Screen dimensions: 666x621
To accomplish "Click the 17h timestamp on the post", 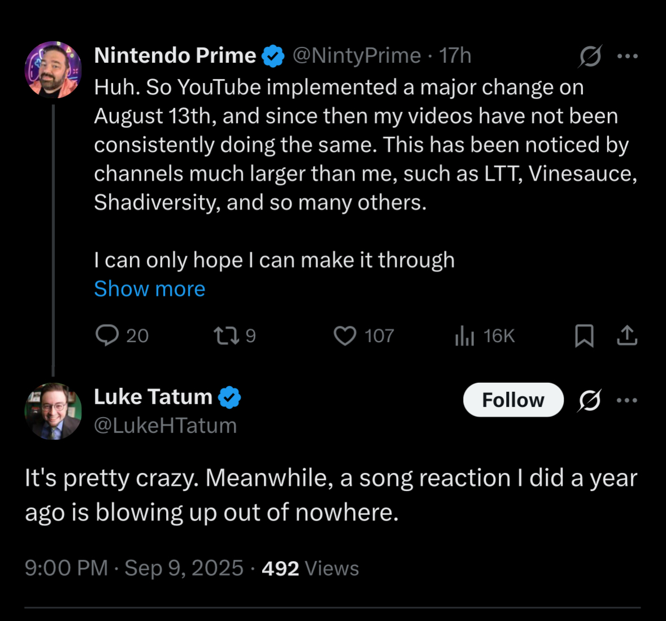I will click(455, 55).
